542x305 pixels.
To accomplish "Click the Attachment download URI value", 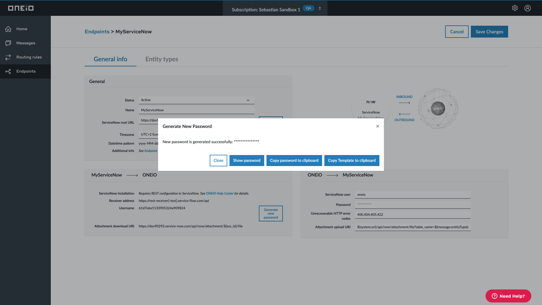I will (x=191, y=226).
